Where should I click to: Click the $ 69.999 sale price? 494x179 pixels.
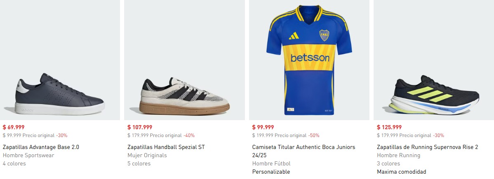(x=14, y=127)
